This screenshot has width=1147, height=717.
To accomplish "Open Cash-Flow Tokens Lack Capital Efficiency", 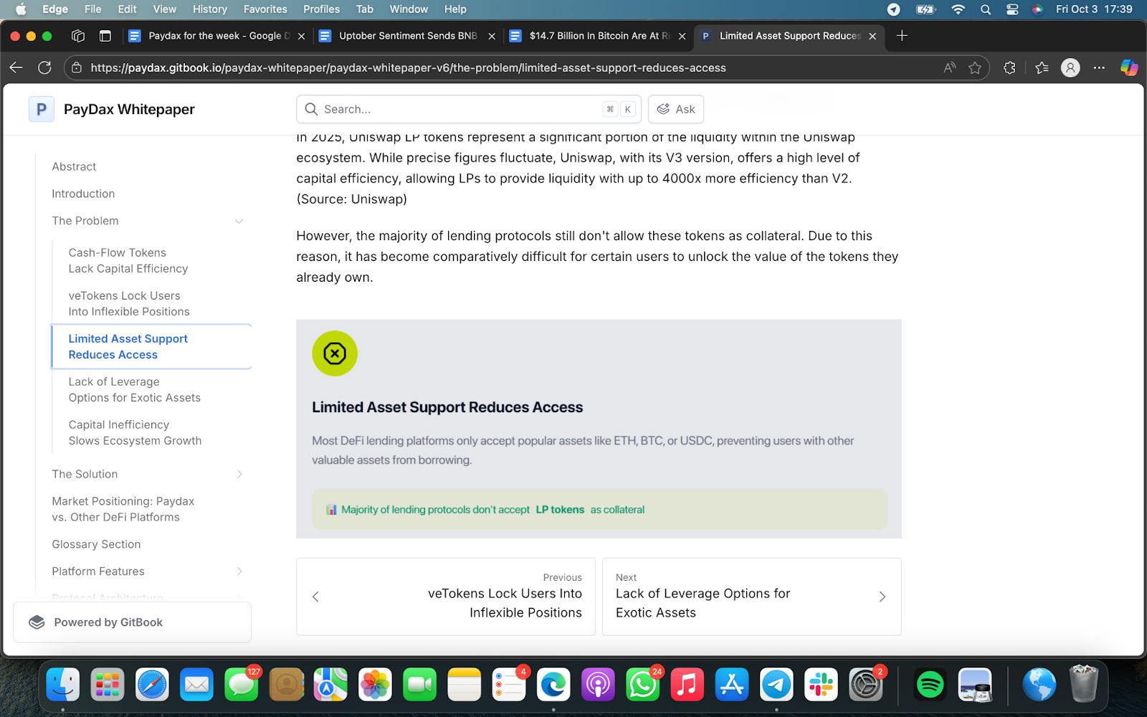I will click(128, 260).
